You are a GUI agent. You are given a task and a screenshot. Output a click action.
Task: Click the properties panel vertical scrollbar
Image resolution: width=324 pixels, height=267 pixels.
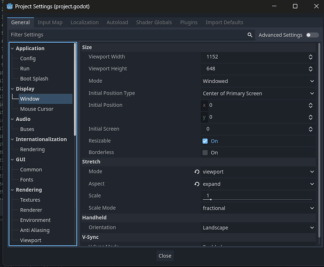coord(319,140)
